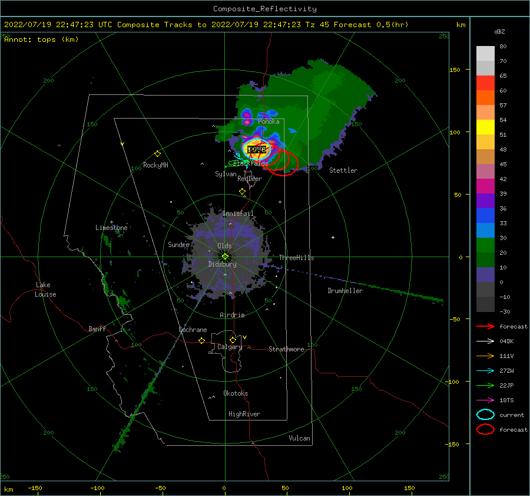Viewport: 530px width, 496px height.
Task: Click the Composite_Reflectivity title
Action: (265, 9)
